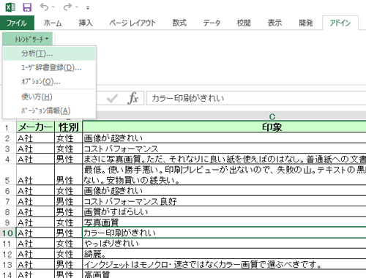
Task: Open the ファイル tab
Action: (17, 23)
